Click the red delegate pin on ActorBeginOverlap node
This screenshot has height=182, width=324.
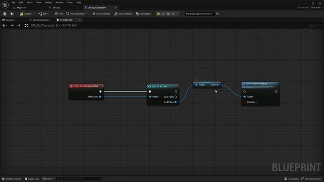[101, 86]
